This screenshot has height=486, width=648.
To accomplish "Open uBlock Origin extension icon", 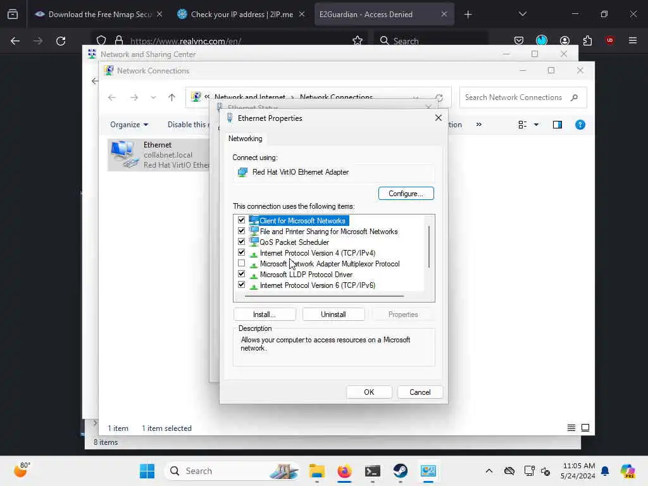I will (x=609, y=40).
